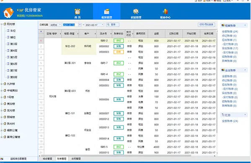Screen dimensions: 251x163
Task: Open the 租赁管理 module icon
Action: pos(106,12)
